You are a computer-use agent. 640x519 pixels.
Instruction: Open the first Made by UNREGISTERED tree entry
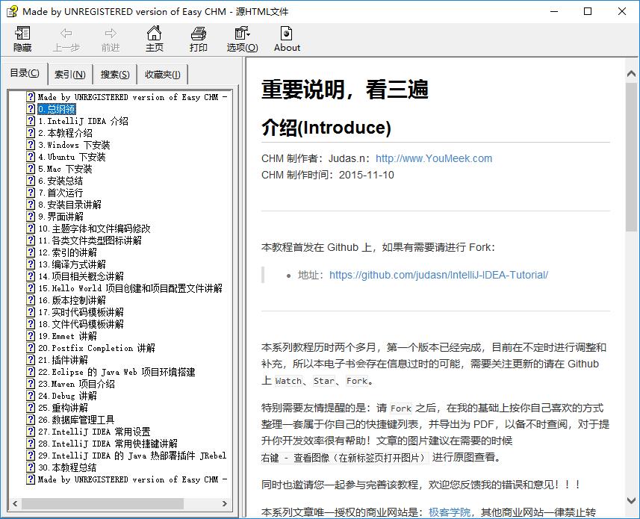click(132, 97)
